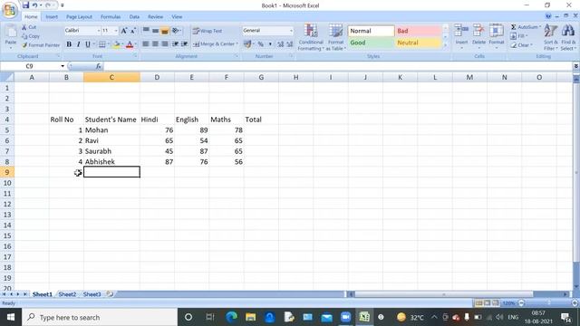Open the Font name dropdown
The image size is (580, 326).
pos(99,31)
